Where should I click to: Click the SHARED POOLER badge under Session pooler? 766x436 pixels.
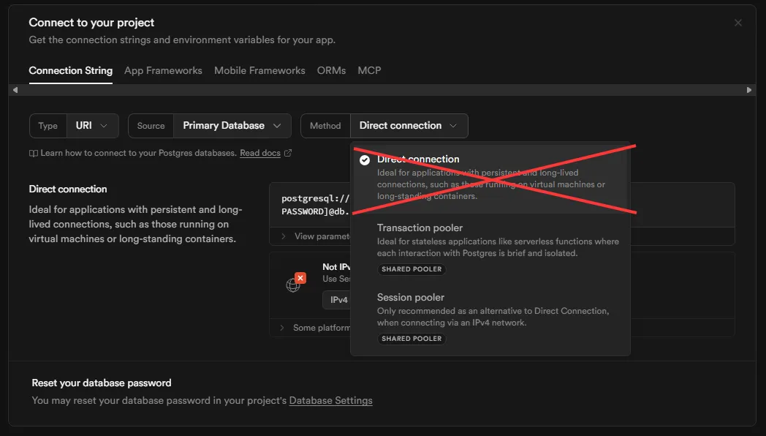[412, 339]
